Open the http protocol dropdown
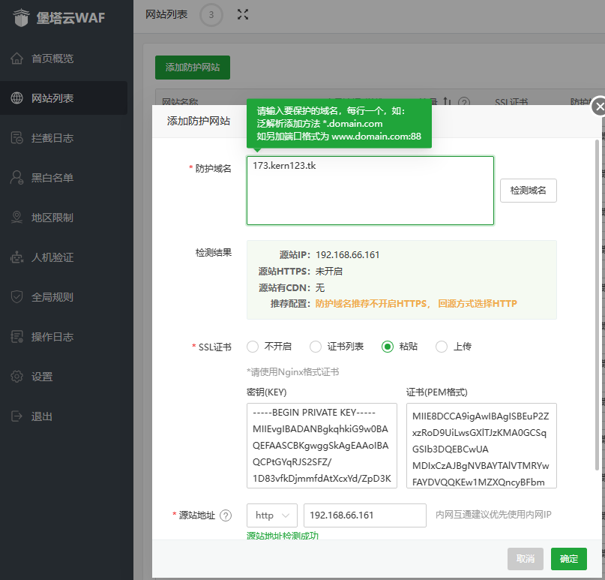Screen dimensions: 605x580 pos(272,515)
